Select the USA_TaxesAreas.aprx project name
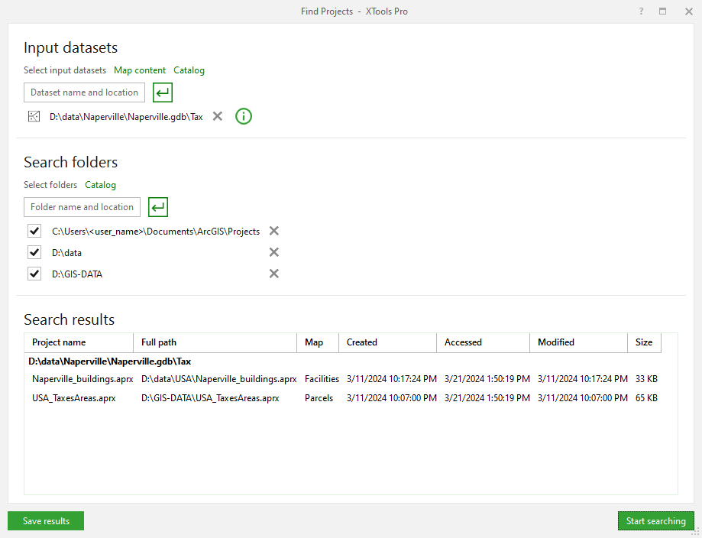This screenshot has width=702, height=538. coord(74,398)
